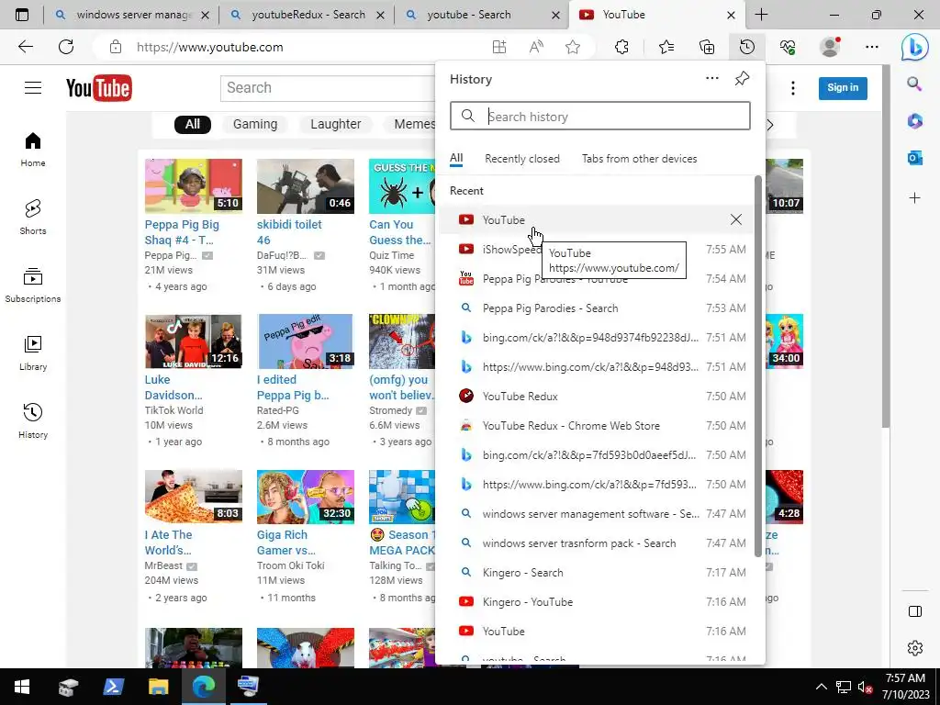Go to YouTube home via logo

point(99,88)
